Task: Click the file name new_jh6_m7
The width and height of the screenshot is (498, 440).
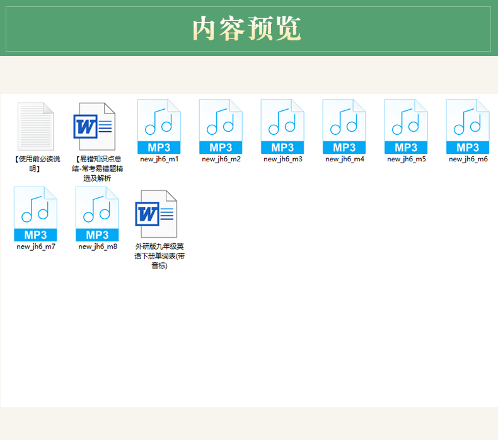Action: (36, 246)
